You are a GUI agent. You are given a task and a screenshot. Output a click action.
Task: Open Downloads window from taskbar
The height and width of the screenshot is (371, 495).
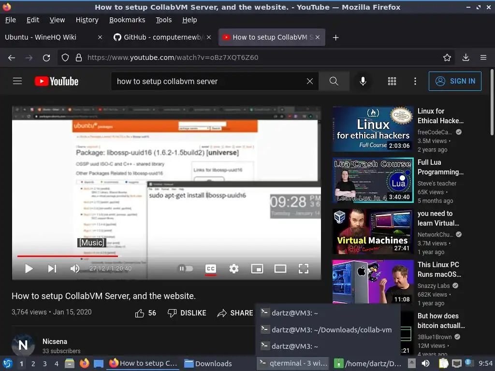click(x=209, y=364)
